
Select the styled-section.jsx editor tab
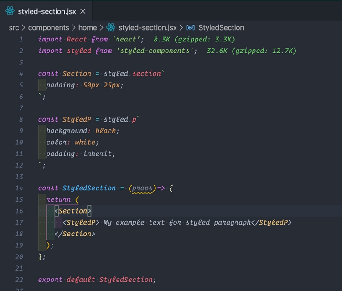pyautogui.click(x=46, y=11)
